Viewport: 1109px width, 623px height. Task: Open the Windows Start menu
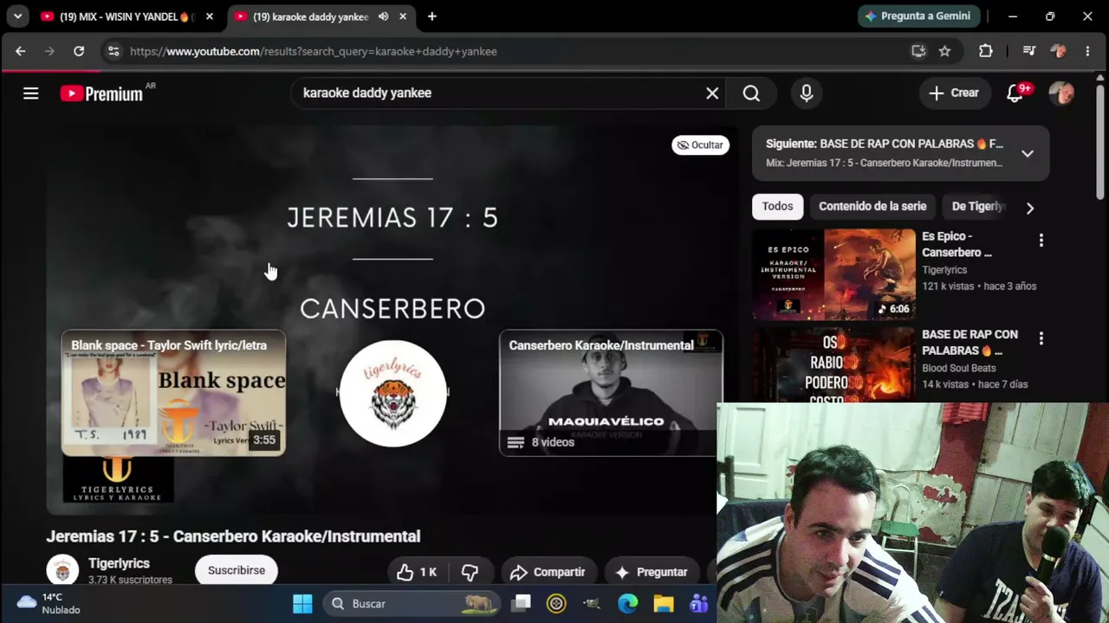[x=302, y=603]
